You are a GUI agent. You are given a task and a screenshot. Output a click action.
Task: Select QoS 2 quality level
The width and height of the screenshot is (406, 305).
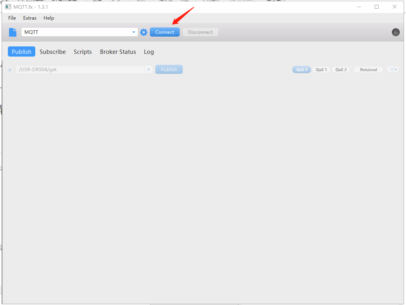tap(341, 70)
